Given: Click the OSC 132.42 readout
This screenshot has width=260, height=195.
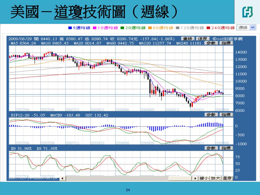Looking at the screenshot, I should coord(97,115).
